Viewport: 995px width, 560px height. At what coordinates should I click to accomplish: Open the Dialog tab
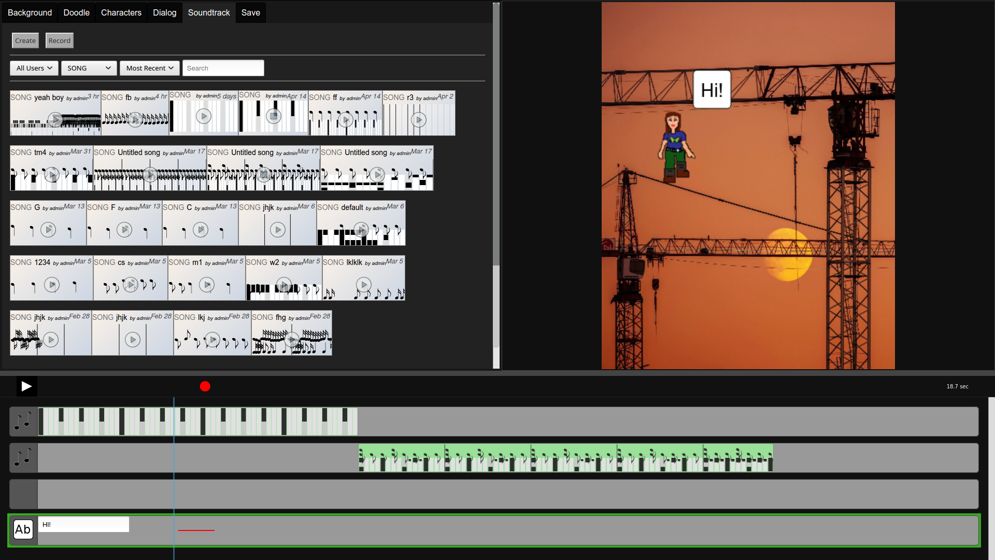coord(164,12)
